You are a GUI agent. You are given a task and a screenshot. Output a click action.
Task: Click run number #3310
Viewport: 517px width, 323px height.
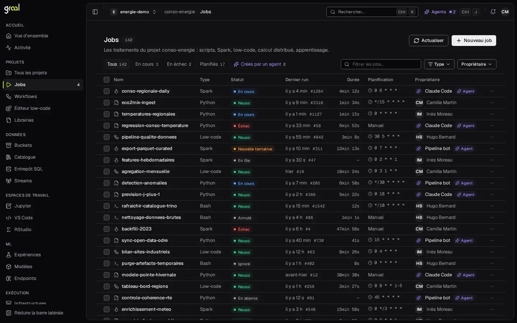coord(317,103)
